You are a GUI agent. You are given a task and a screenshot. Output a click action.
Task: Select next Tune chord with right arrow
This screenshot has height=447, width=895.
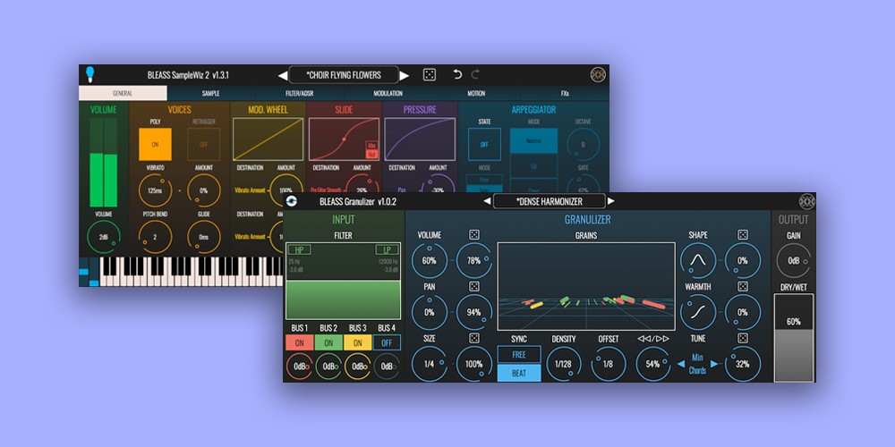[714, 364]
